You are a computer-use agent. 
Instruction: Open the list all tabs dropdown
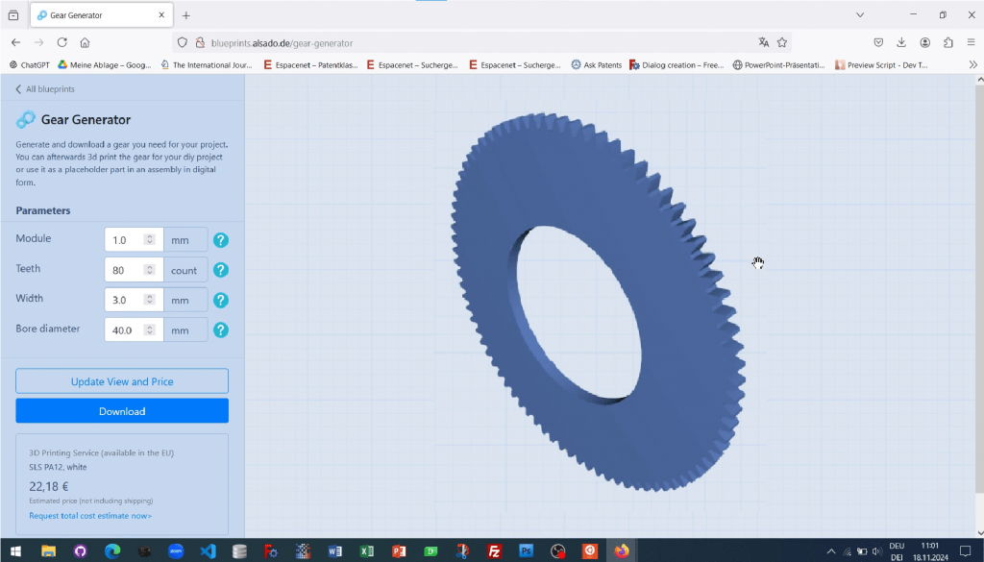[860, 15]
